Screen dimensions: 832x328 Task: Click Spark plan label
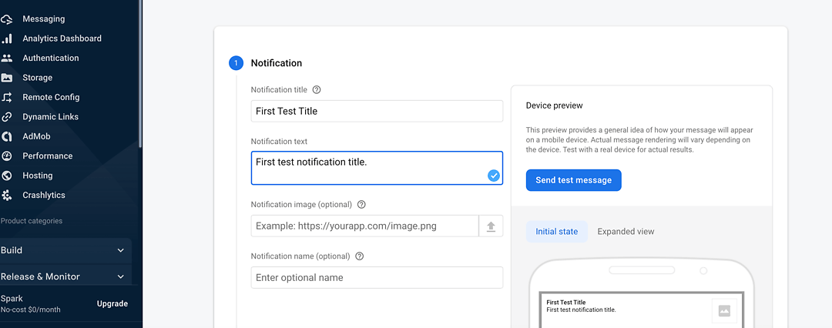[x=12, y=299]
